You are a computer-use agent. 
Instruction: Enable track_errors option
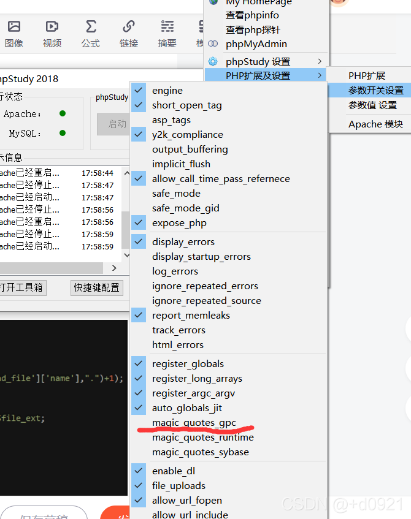[x=229, y=330]
